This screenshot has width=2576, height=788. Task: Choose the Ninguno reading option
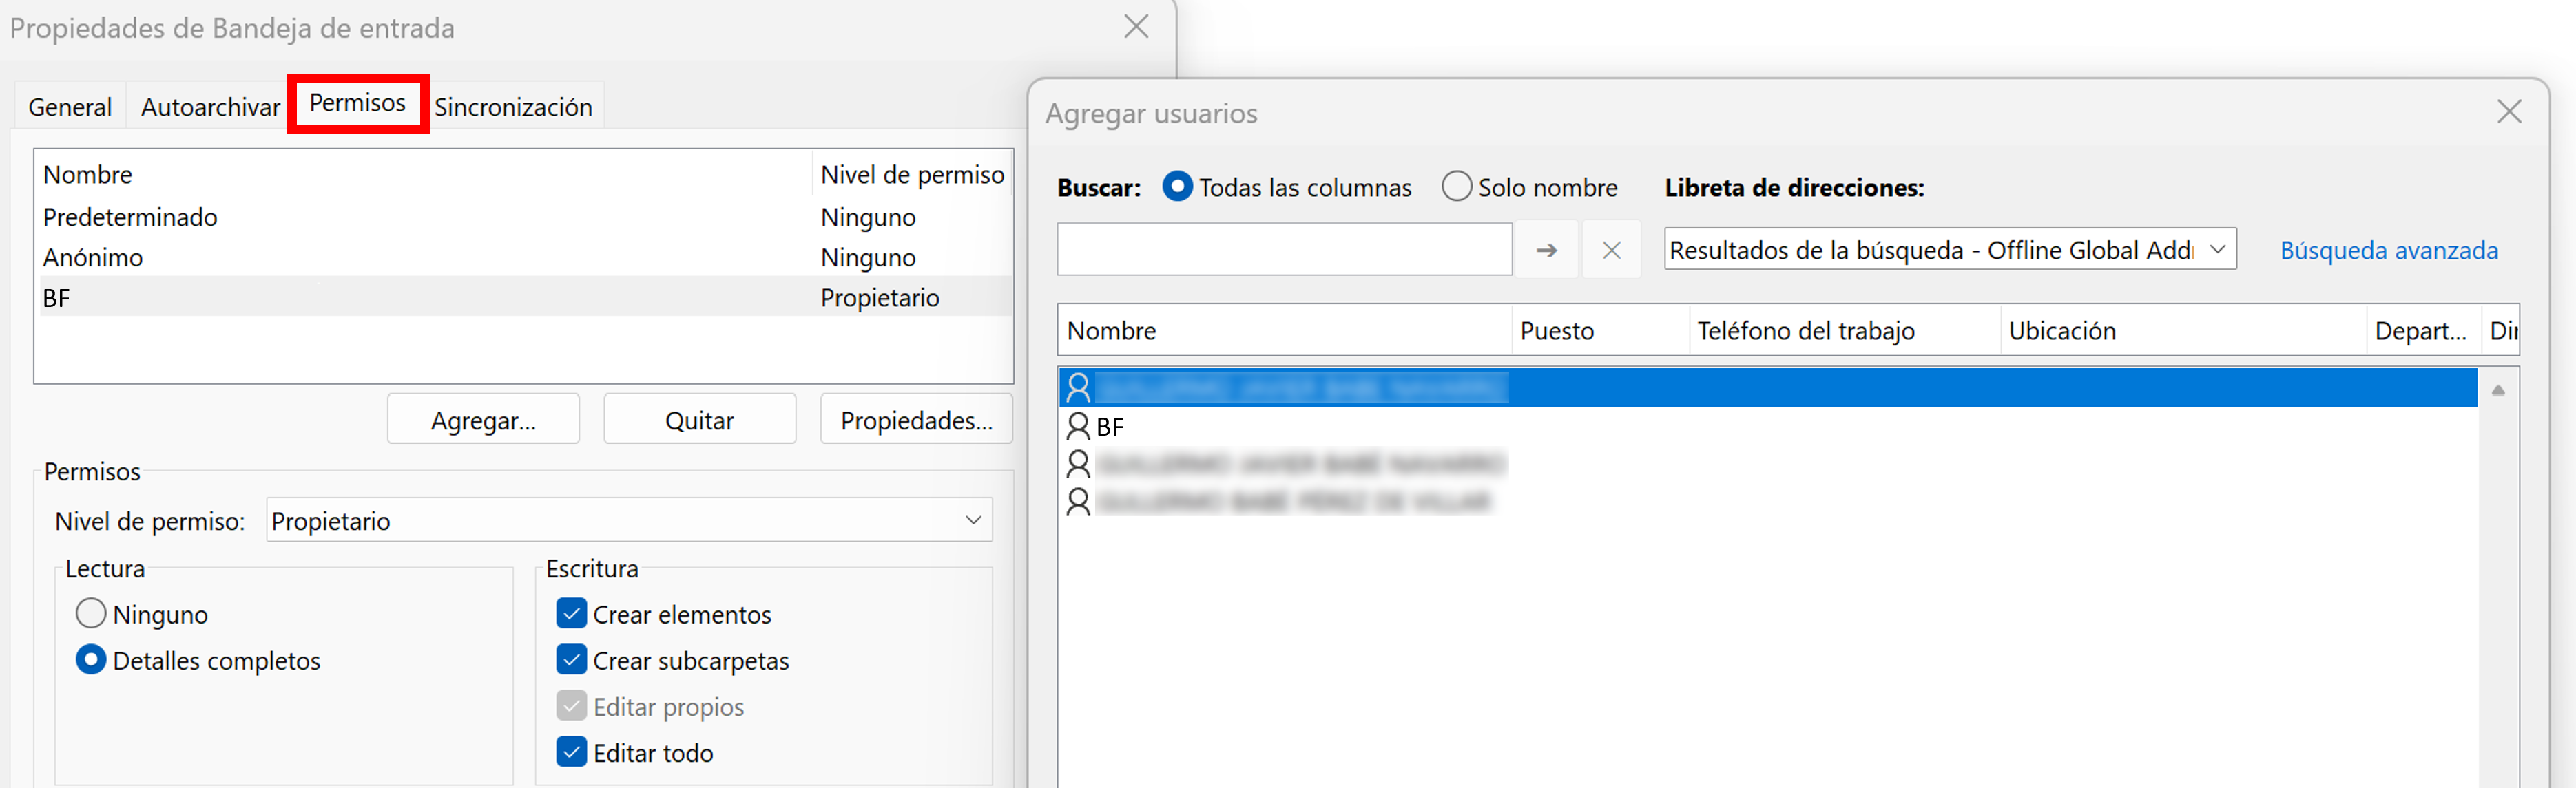pyautogui.click(x=91, y=613)
